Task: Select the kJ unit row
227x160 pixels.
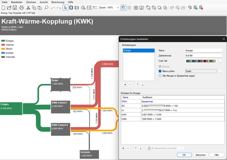Action: click(x=173, y=110)
